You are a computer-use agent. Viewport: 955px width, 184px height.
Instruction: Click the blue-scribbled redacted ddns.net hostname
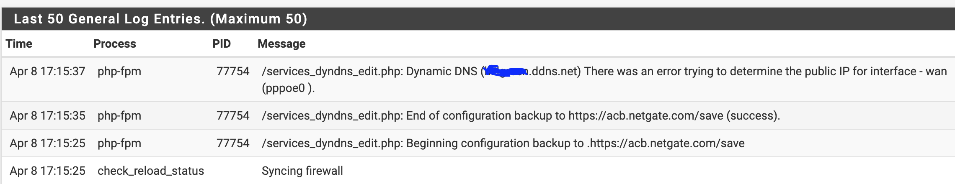click(x=505, y=72)
